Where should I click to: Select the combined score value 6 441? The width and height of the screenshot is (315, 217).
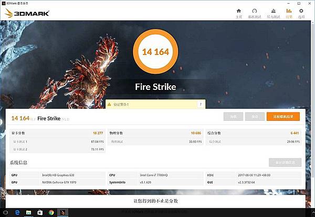pyautogui.click(x=295, y=133)
